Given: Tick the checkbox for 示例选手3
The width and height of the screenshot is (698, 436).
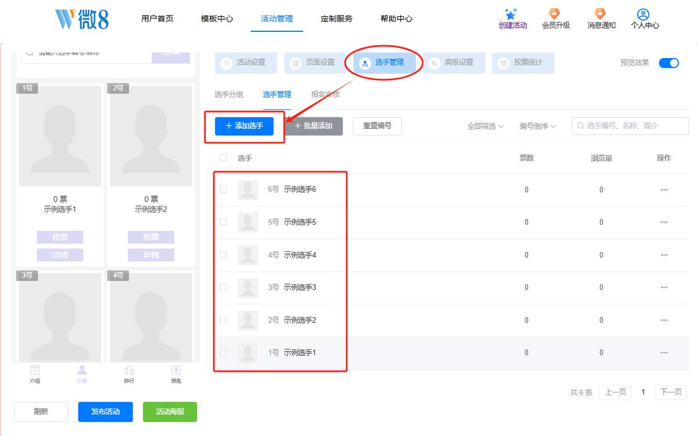Looking at the screenshot, I should pos(223,287).
